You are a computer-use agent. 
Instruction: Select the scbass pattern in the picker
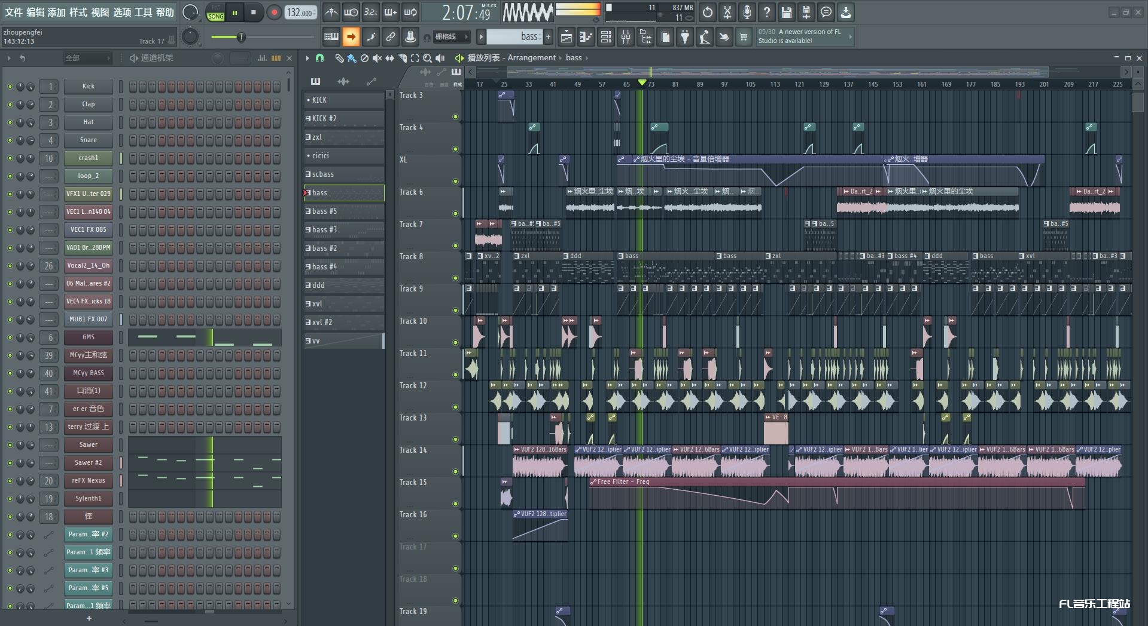pyautogui.click(x=344, y=174)
